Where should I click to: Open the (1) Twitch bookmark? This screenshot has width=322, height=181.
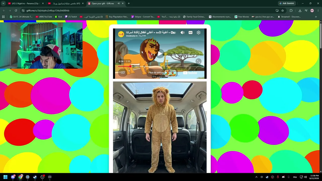71,17
